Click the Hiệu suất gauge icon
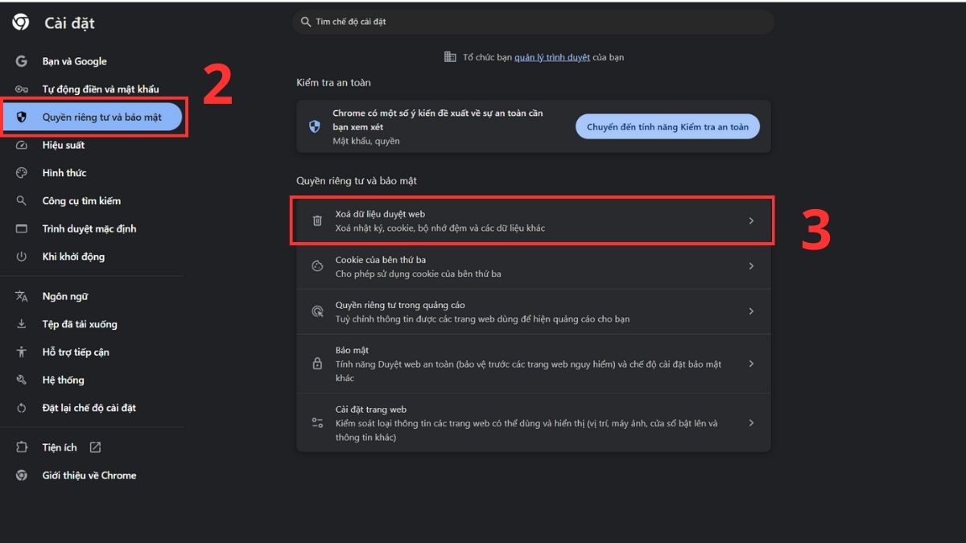Viewport: 966px width, 543px height. pos(22,146)
